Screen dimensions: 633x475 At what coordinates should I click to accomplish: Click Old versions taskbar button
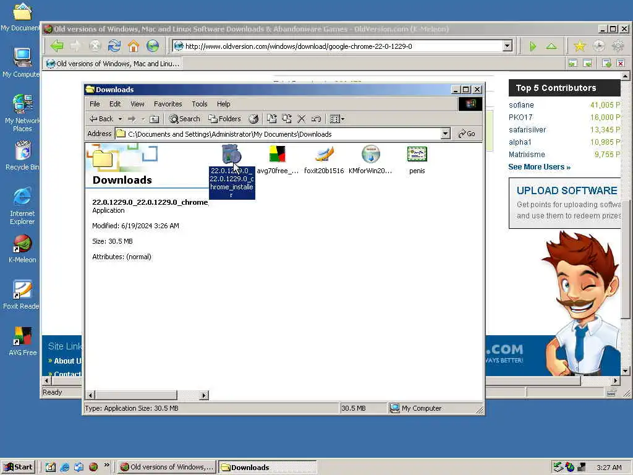point(167,468)
